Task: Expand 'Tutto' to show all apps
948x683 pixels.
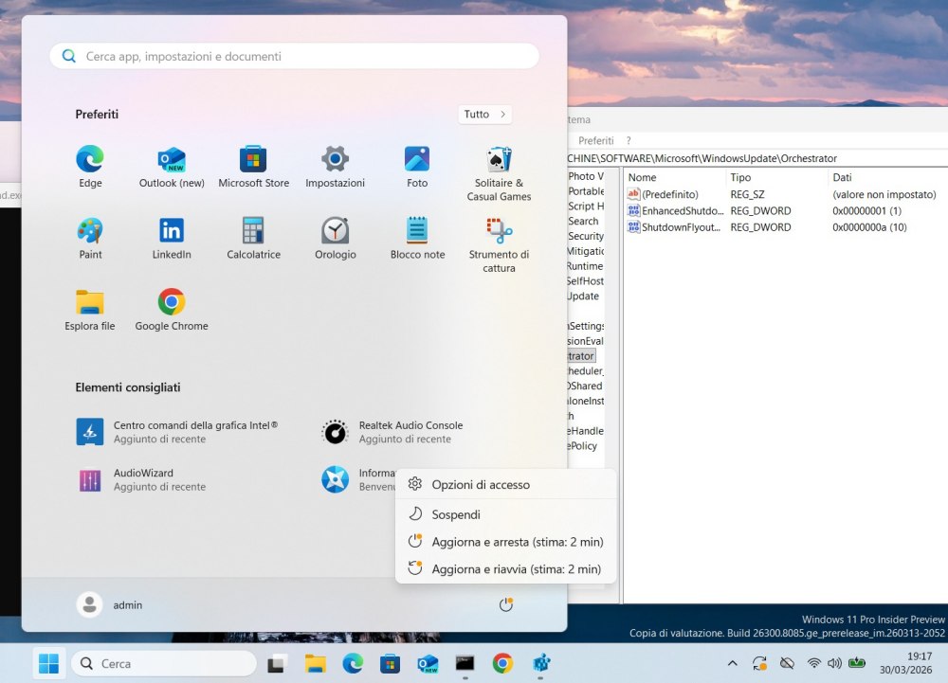Action: 484,114
